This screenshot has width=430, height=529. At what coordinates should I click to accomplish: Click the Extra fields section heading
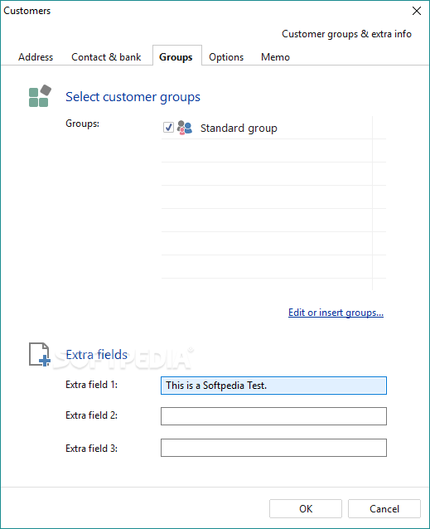click(x=97, y=355)
